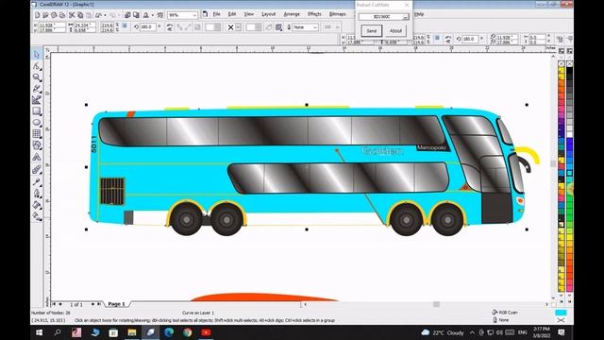This screenshot has height=340, width=604.
Task: Toggle the auto-close curve button
Action: coord(269,27)
